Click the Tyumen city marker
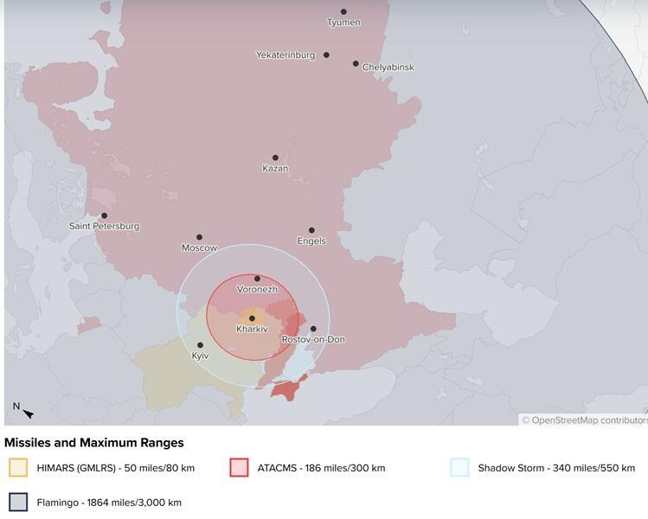The height and width of the screenshot is (519, 648). pyautogui.click(x=343, y=12)
